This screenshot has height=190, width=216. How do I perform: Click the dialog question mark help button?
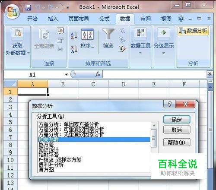(x=170, y=104)
